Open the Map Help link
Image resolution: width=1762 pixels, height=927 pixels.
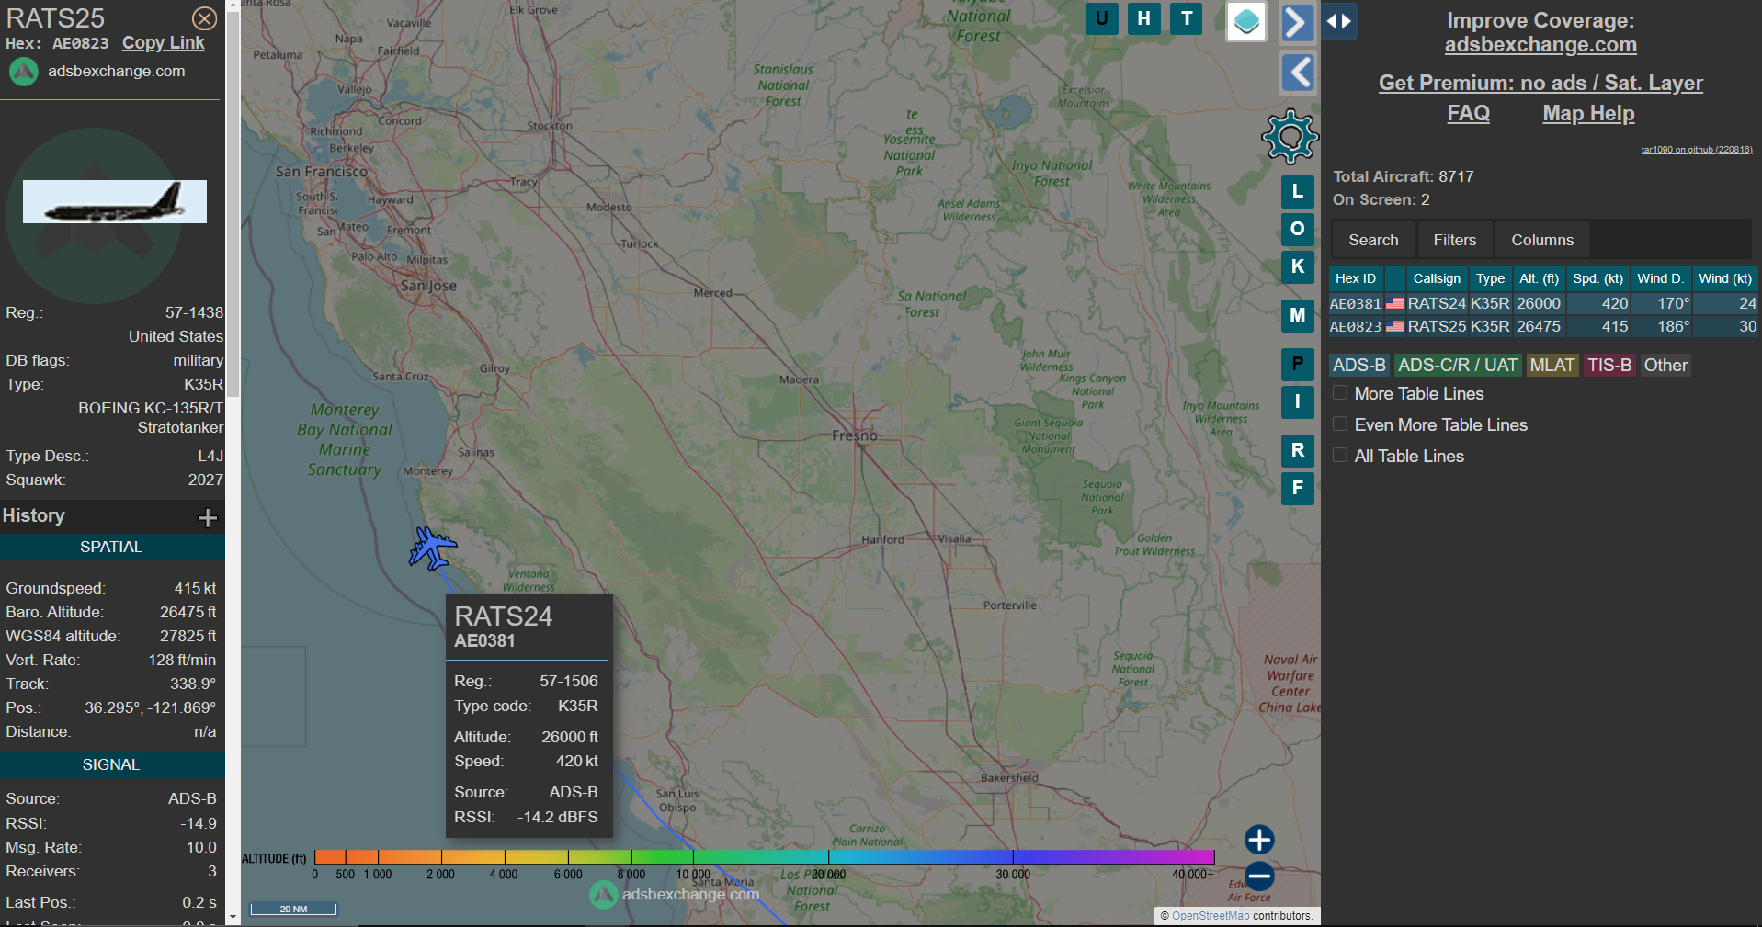(x=1588, y=113)
